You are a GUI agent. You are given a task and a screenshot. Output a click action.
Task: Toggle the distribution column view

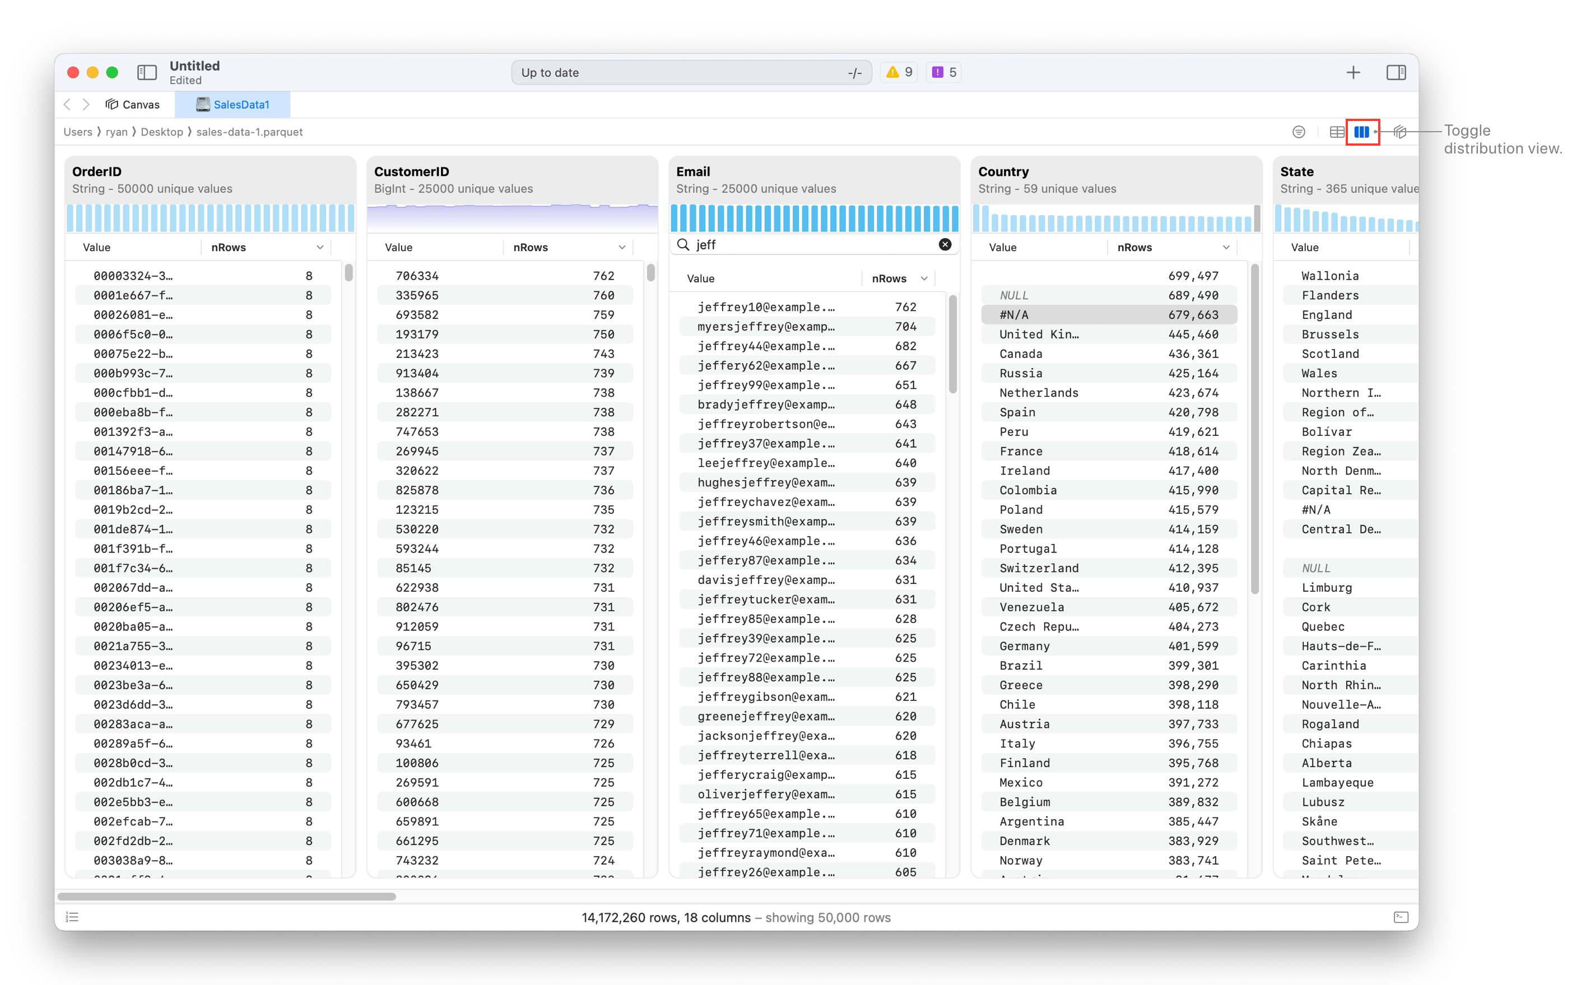click(1362, 132)
